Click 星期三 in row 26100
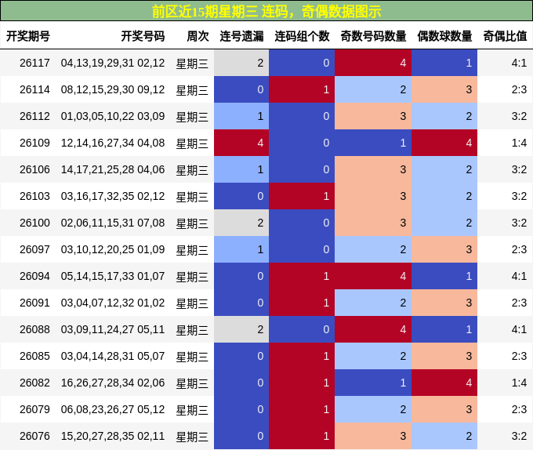Screen dimensions: 533x450 pyautogui.click(x=192, y=223)
